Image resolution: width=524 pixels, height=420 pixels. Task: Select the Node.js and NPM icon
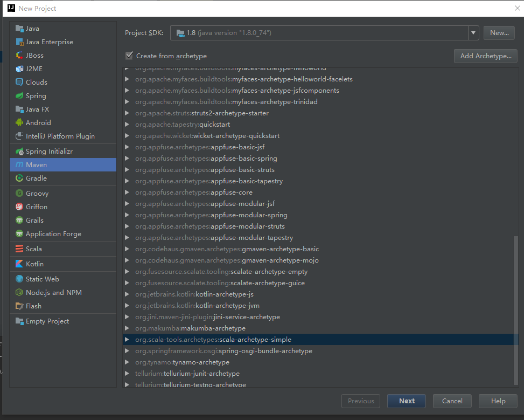coord(19,293)
